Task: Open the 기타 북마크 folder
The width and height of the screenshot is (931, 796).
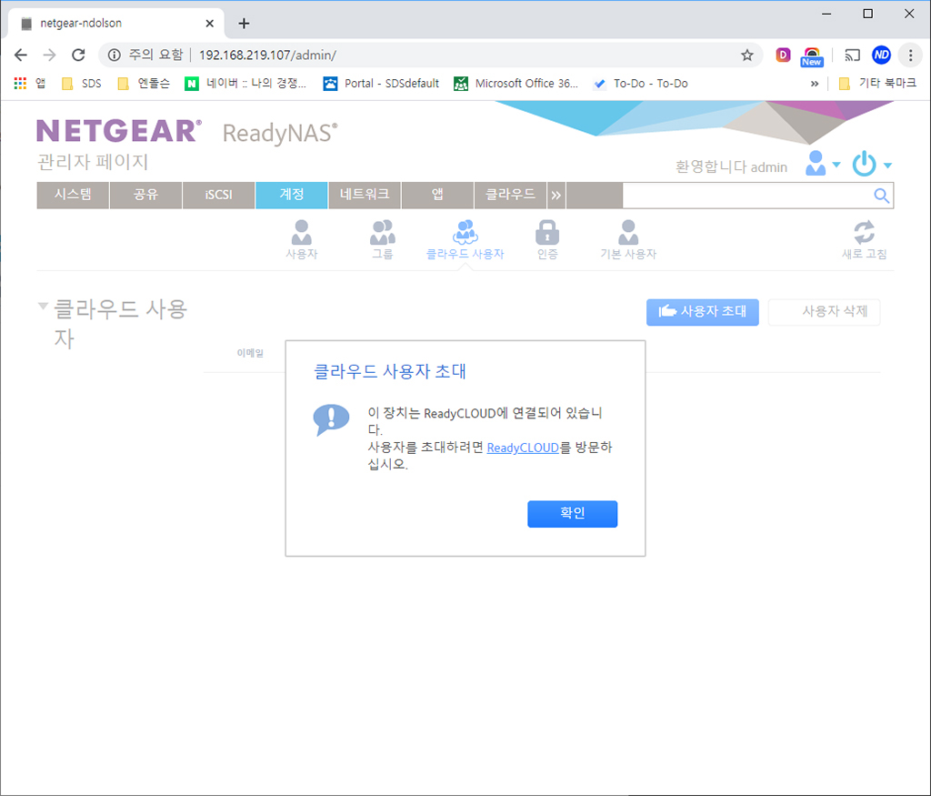Action: (x=877, y=83)
